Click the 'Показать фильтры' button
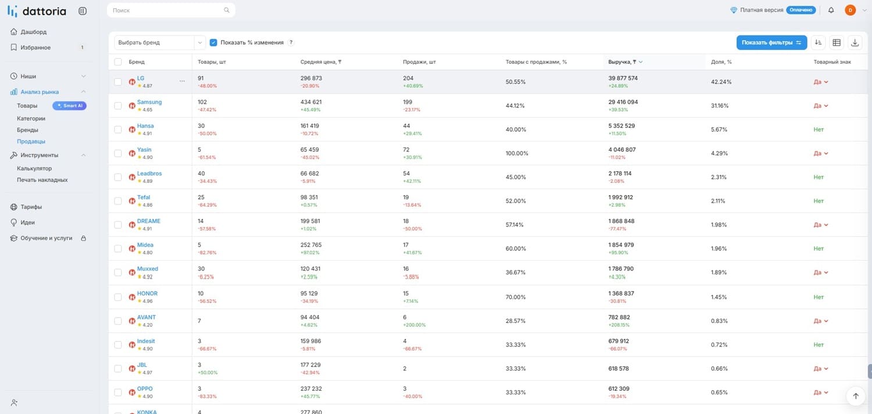872x414 pixels. pos(771,42)
